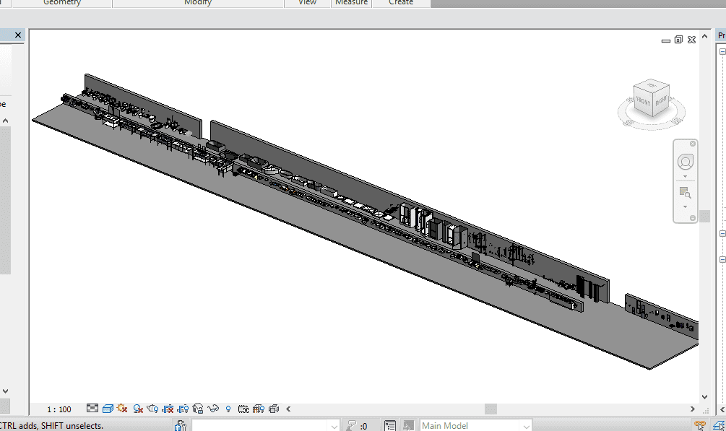Expand the Main Model design options dropdown
The width and height of the screenshot is (726, 431).
(524, 426)
